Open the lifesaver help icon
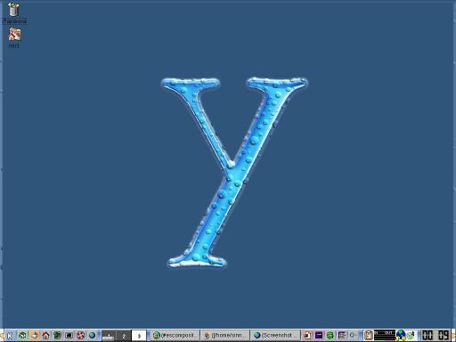The width and height of the screenshot is (456, 342). click(x=80, y=336)
